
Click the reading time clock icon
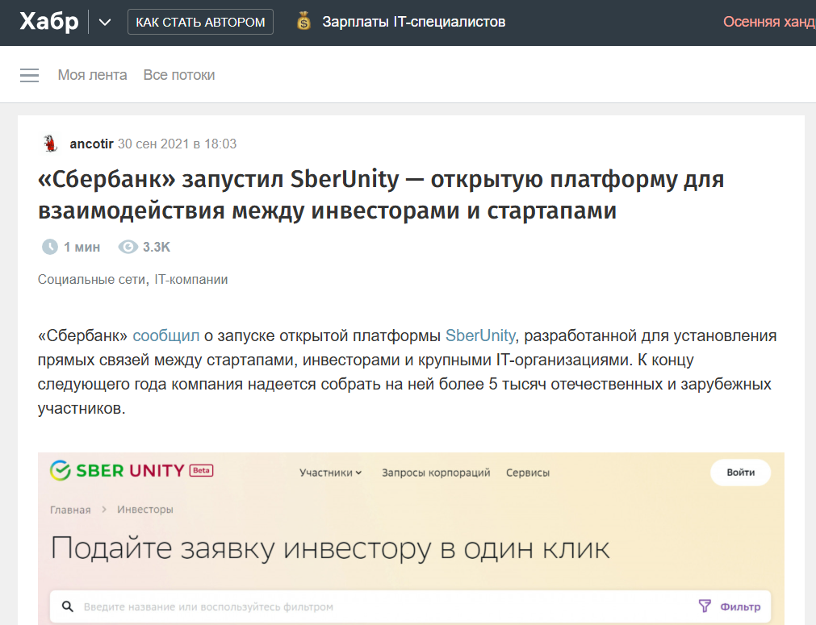[48, 247]
